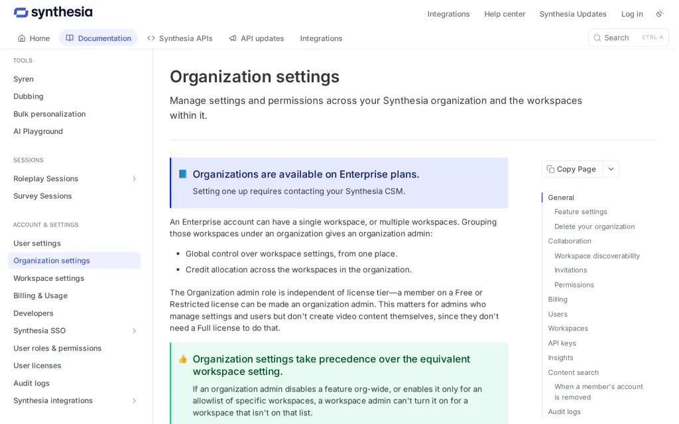
Task: Expand the Synthesia integrations section
Action: [x=134, y=401]
